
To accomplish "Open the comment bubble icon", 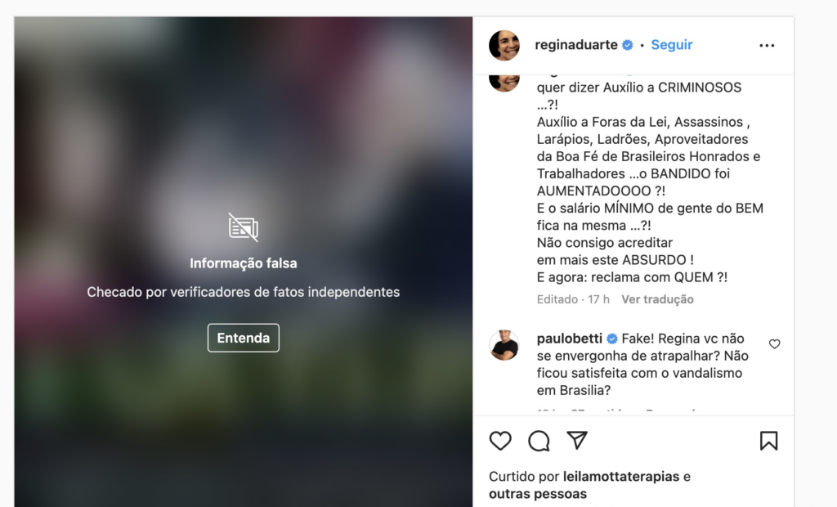I will 539,441.
